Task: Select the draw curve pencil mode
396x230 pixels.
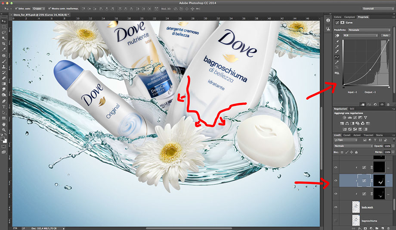Action: [x=337, y=62]
